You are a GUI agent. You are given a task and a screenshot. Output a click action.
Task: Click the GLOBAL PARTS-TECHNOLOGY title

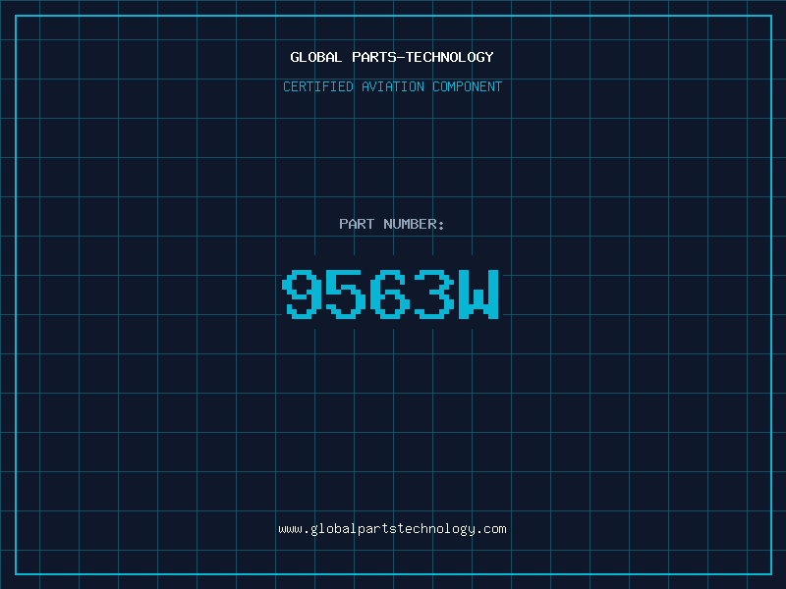coord(392,57)
